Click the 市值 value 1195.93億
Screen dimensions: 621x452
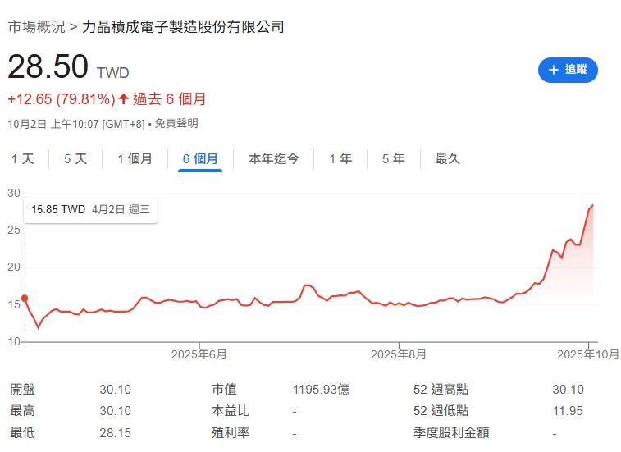click(322, 390)
